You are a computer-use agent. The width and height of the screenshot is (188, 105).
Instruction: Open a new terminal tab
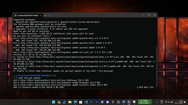point(46,15)
